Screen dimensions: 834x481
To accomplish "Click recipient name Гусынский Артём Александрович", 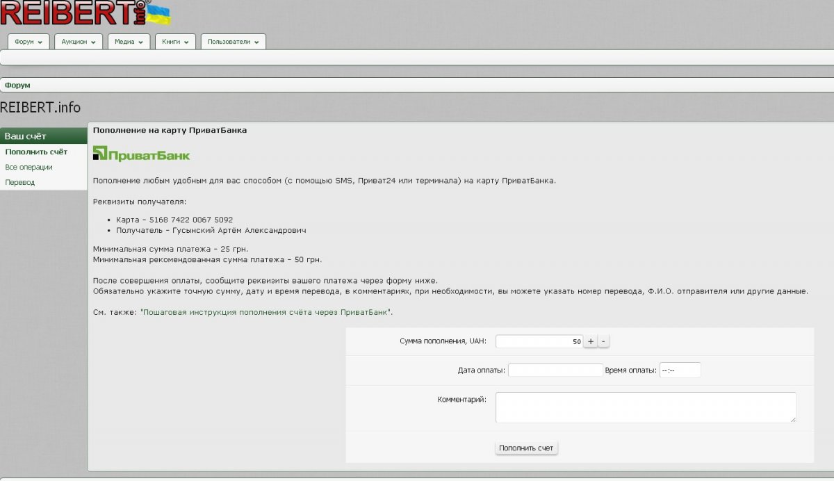I will pos(239,230).
